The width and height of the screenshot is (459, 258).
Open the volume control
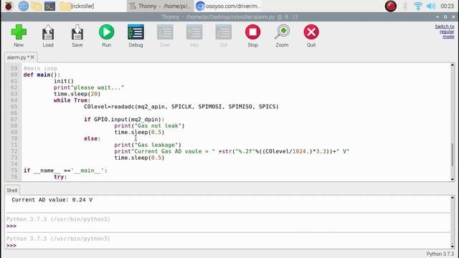[431, 6]
